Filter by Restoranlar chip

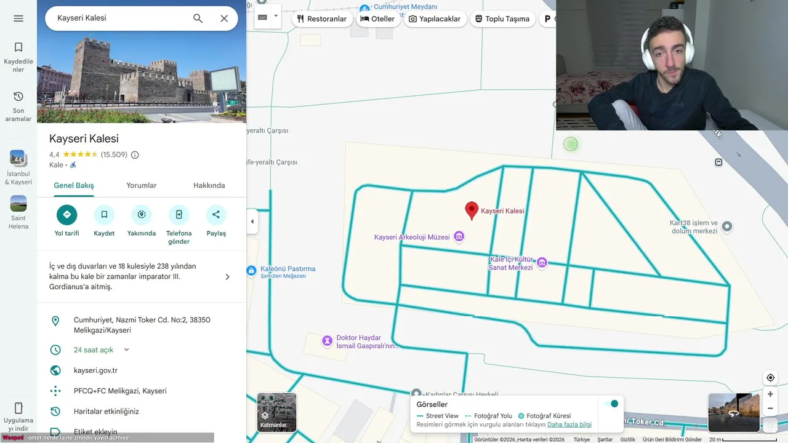[322, 19]
